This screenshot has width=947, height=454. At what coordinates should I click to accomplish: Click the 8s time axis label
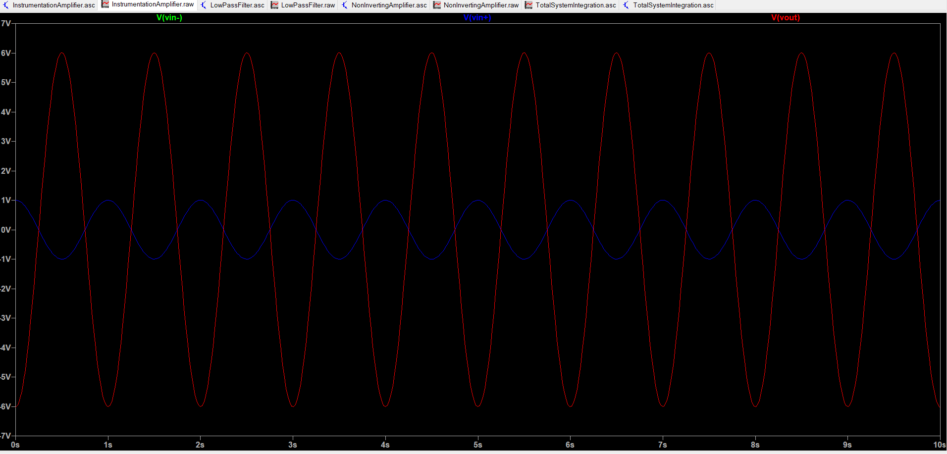click(755, 445)
